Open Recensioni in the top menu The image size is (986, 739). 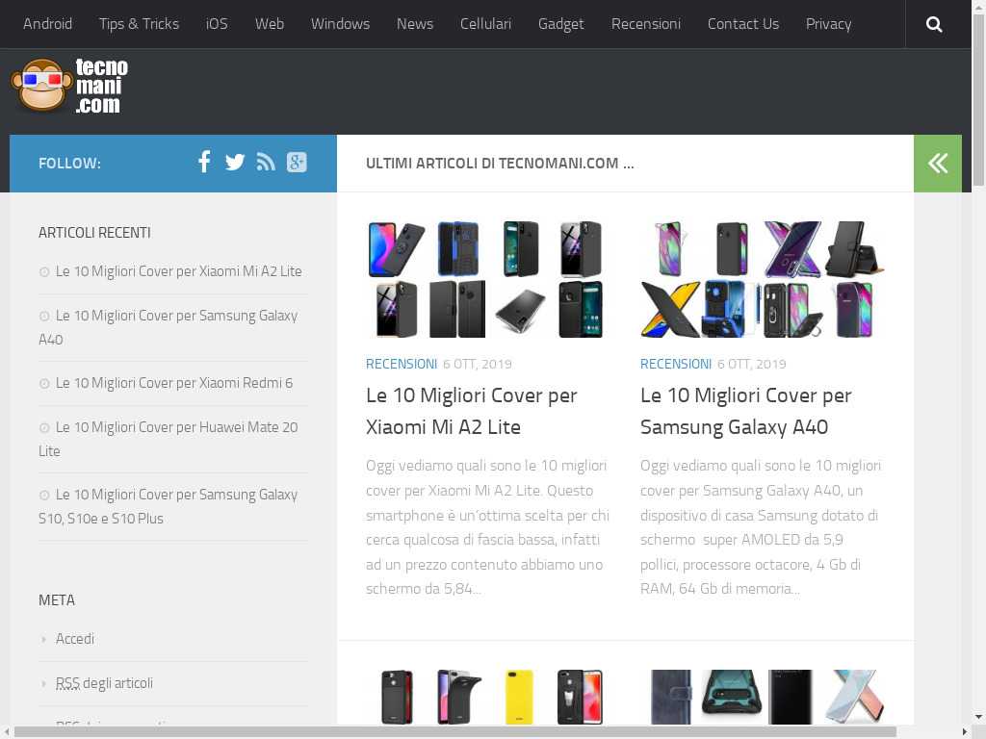tap(646, 24)
